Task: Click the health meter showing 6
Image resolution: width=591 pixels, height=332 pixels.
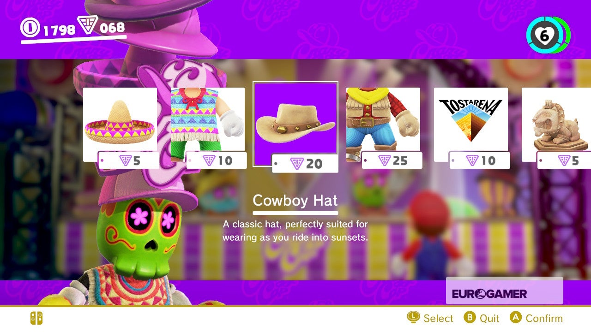Action: [548, 35]
